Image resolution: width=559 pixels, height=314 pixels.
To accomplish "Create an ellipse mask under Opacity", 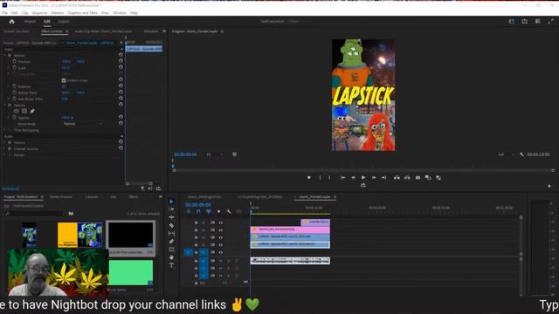I will (17, 111).
